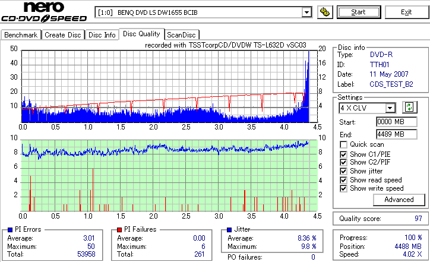Click the Exit button

(x=406, y=12)
